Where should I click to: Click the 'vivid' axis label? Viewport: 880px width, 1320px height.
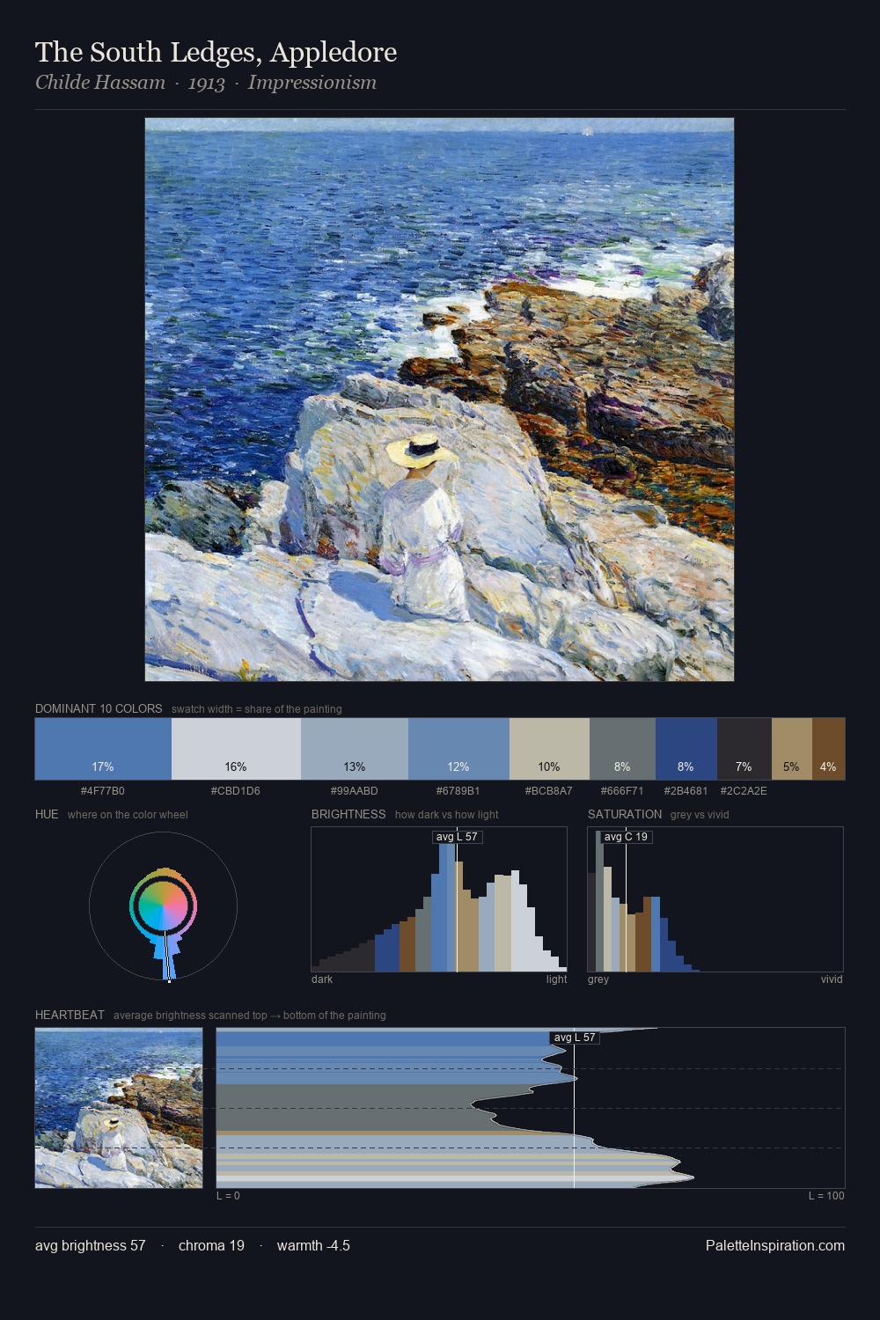tap(832, 979)
